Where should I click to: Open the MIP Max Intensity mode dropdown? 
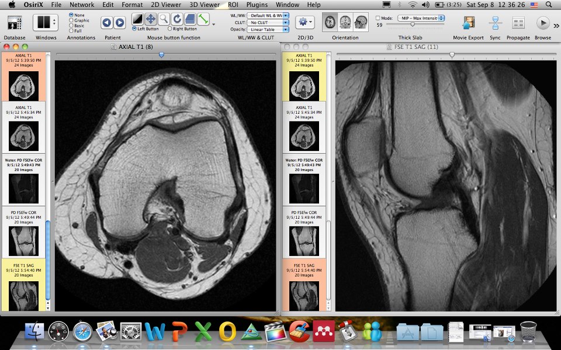pyautogui.click(x=419, y=17)
